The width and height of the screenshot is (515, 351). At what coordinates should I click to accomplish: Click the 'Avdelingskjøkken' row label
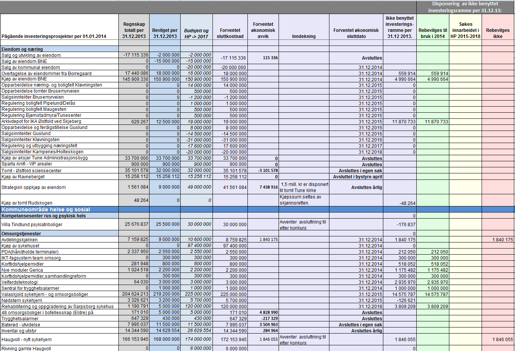(19, 240)
